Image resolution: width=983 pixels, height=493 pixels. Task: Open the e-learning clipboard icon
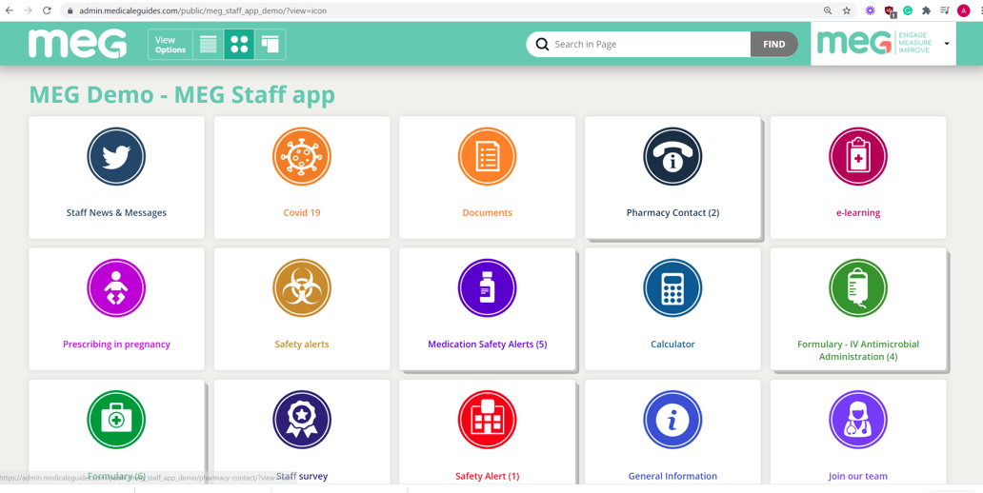point(857,157)
